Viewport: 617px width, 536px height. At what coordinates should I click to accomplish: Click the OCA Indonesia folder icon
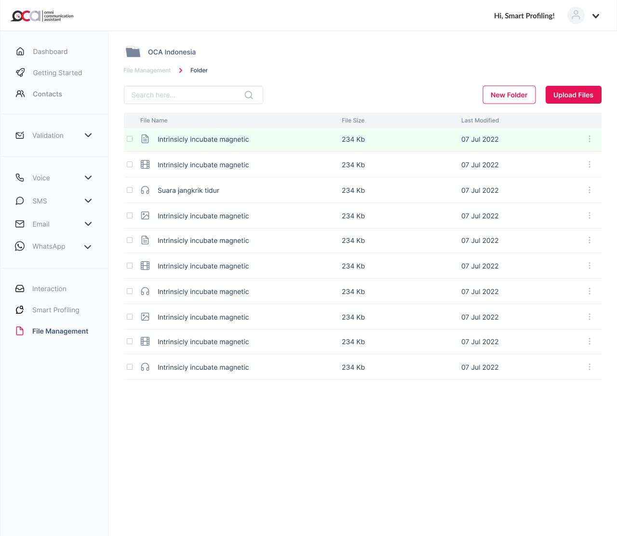tap(133, 52)
